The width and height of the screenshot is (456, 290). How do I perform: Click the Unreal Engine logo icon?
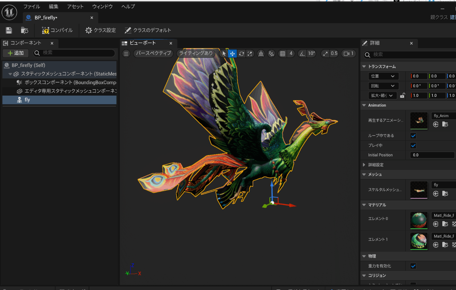(9, 12)
